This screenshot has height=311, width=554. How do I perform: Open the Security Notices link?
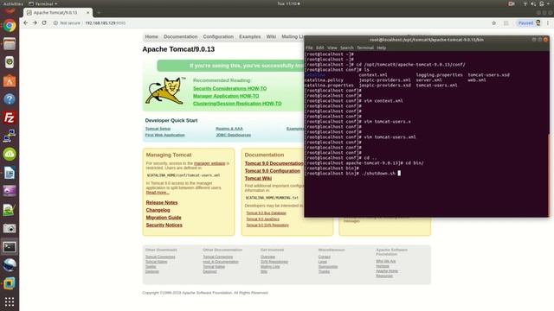click(x=164, y=225)
